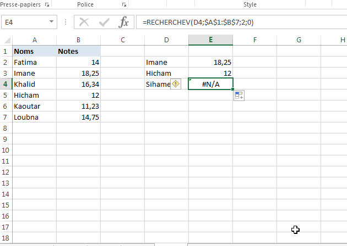The width and height of the screenshot is (347, 246).
Task: Select the Hicham cell in column D
Action: coord(166,73)
